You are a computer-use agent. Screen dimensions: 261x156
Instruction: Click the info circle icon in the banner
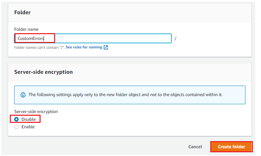23,95
